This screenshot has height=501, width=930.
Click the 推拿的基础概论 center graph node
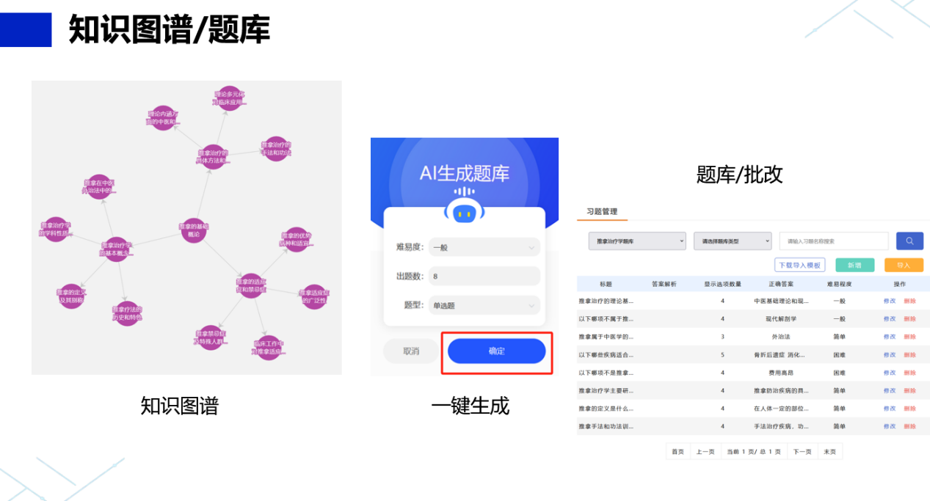point(193,230)
